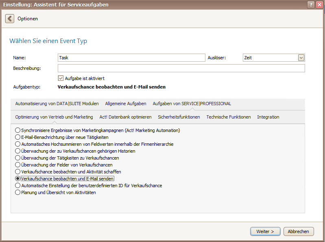325x242 pixels.
Task: Open the Auslöser dropdown arrow
Action: coord(301,58)
